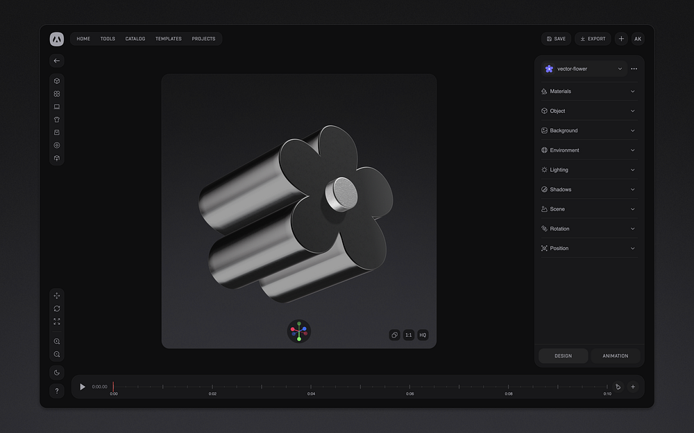Jump to the 0:02 mark on timeline
The image size is (694, 433).
pyautogui.click(x=212, y=394)
